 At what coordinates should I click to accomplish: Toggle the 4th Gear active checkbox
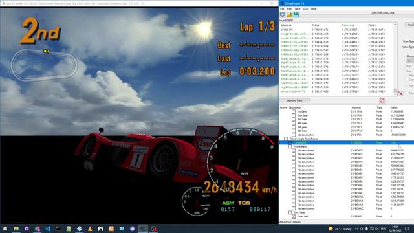pos(294,123)
